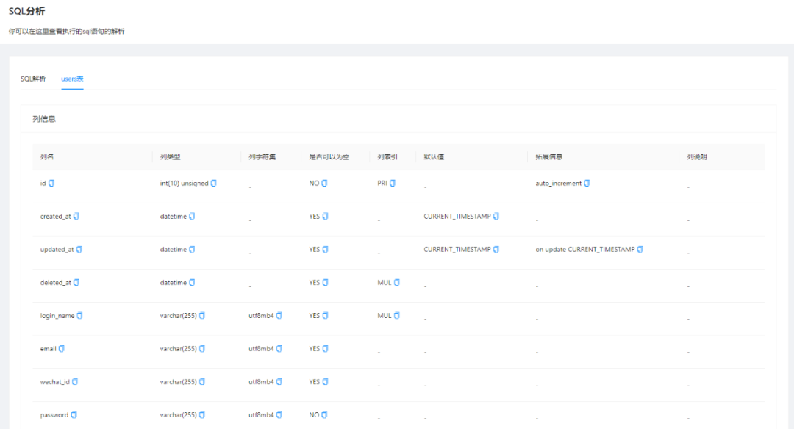Copy MUL index in deleted_at row
794x429 pixels.
(x=396, y=282)
